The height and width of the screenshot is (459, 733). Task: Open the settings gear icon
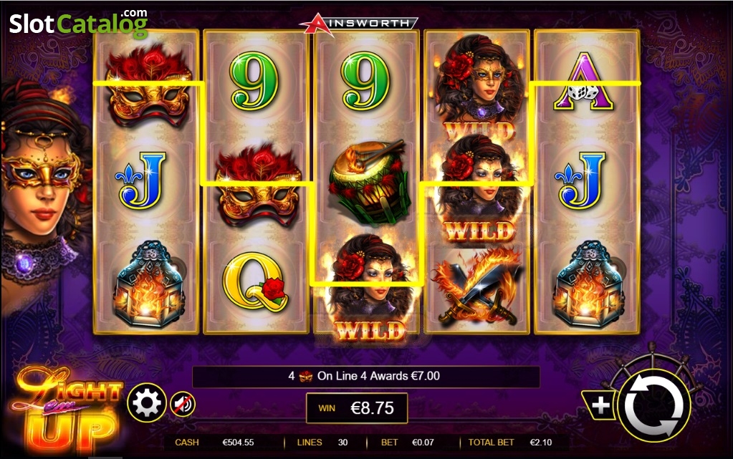coord(147,402)
